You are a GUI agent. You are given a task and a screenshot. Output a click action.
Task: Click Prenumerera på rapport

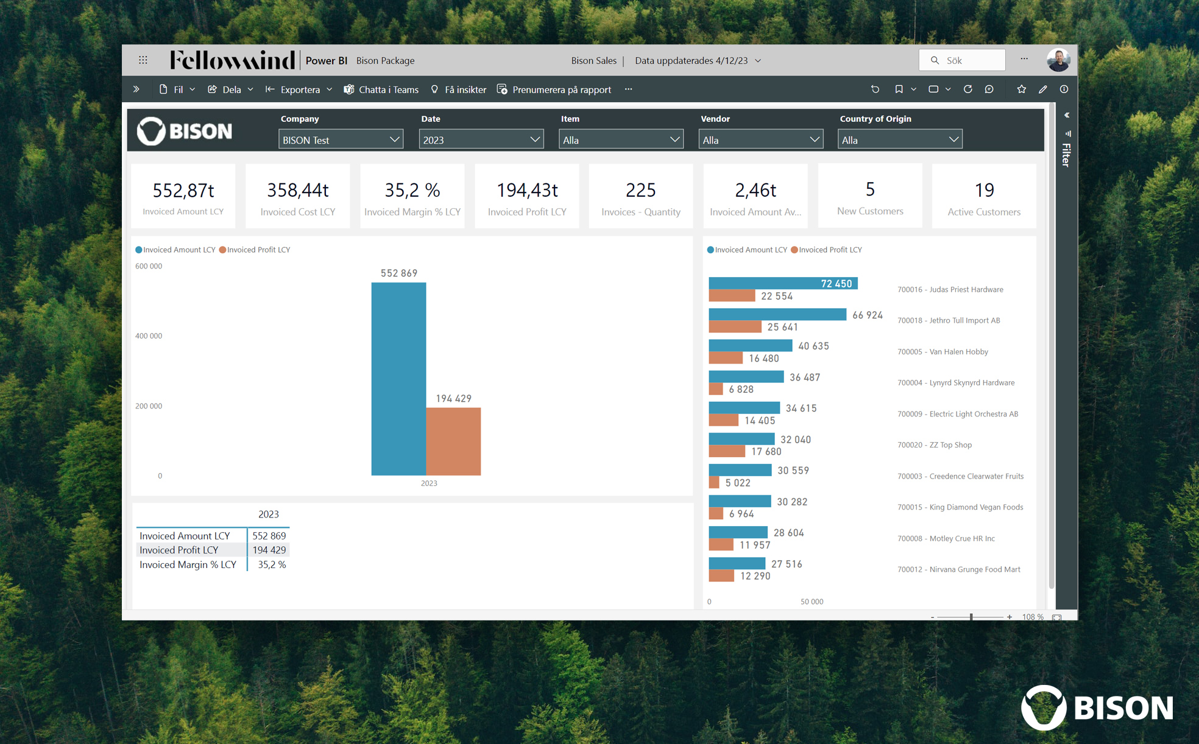pyautogui.click(x=554, y=89)
